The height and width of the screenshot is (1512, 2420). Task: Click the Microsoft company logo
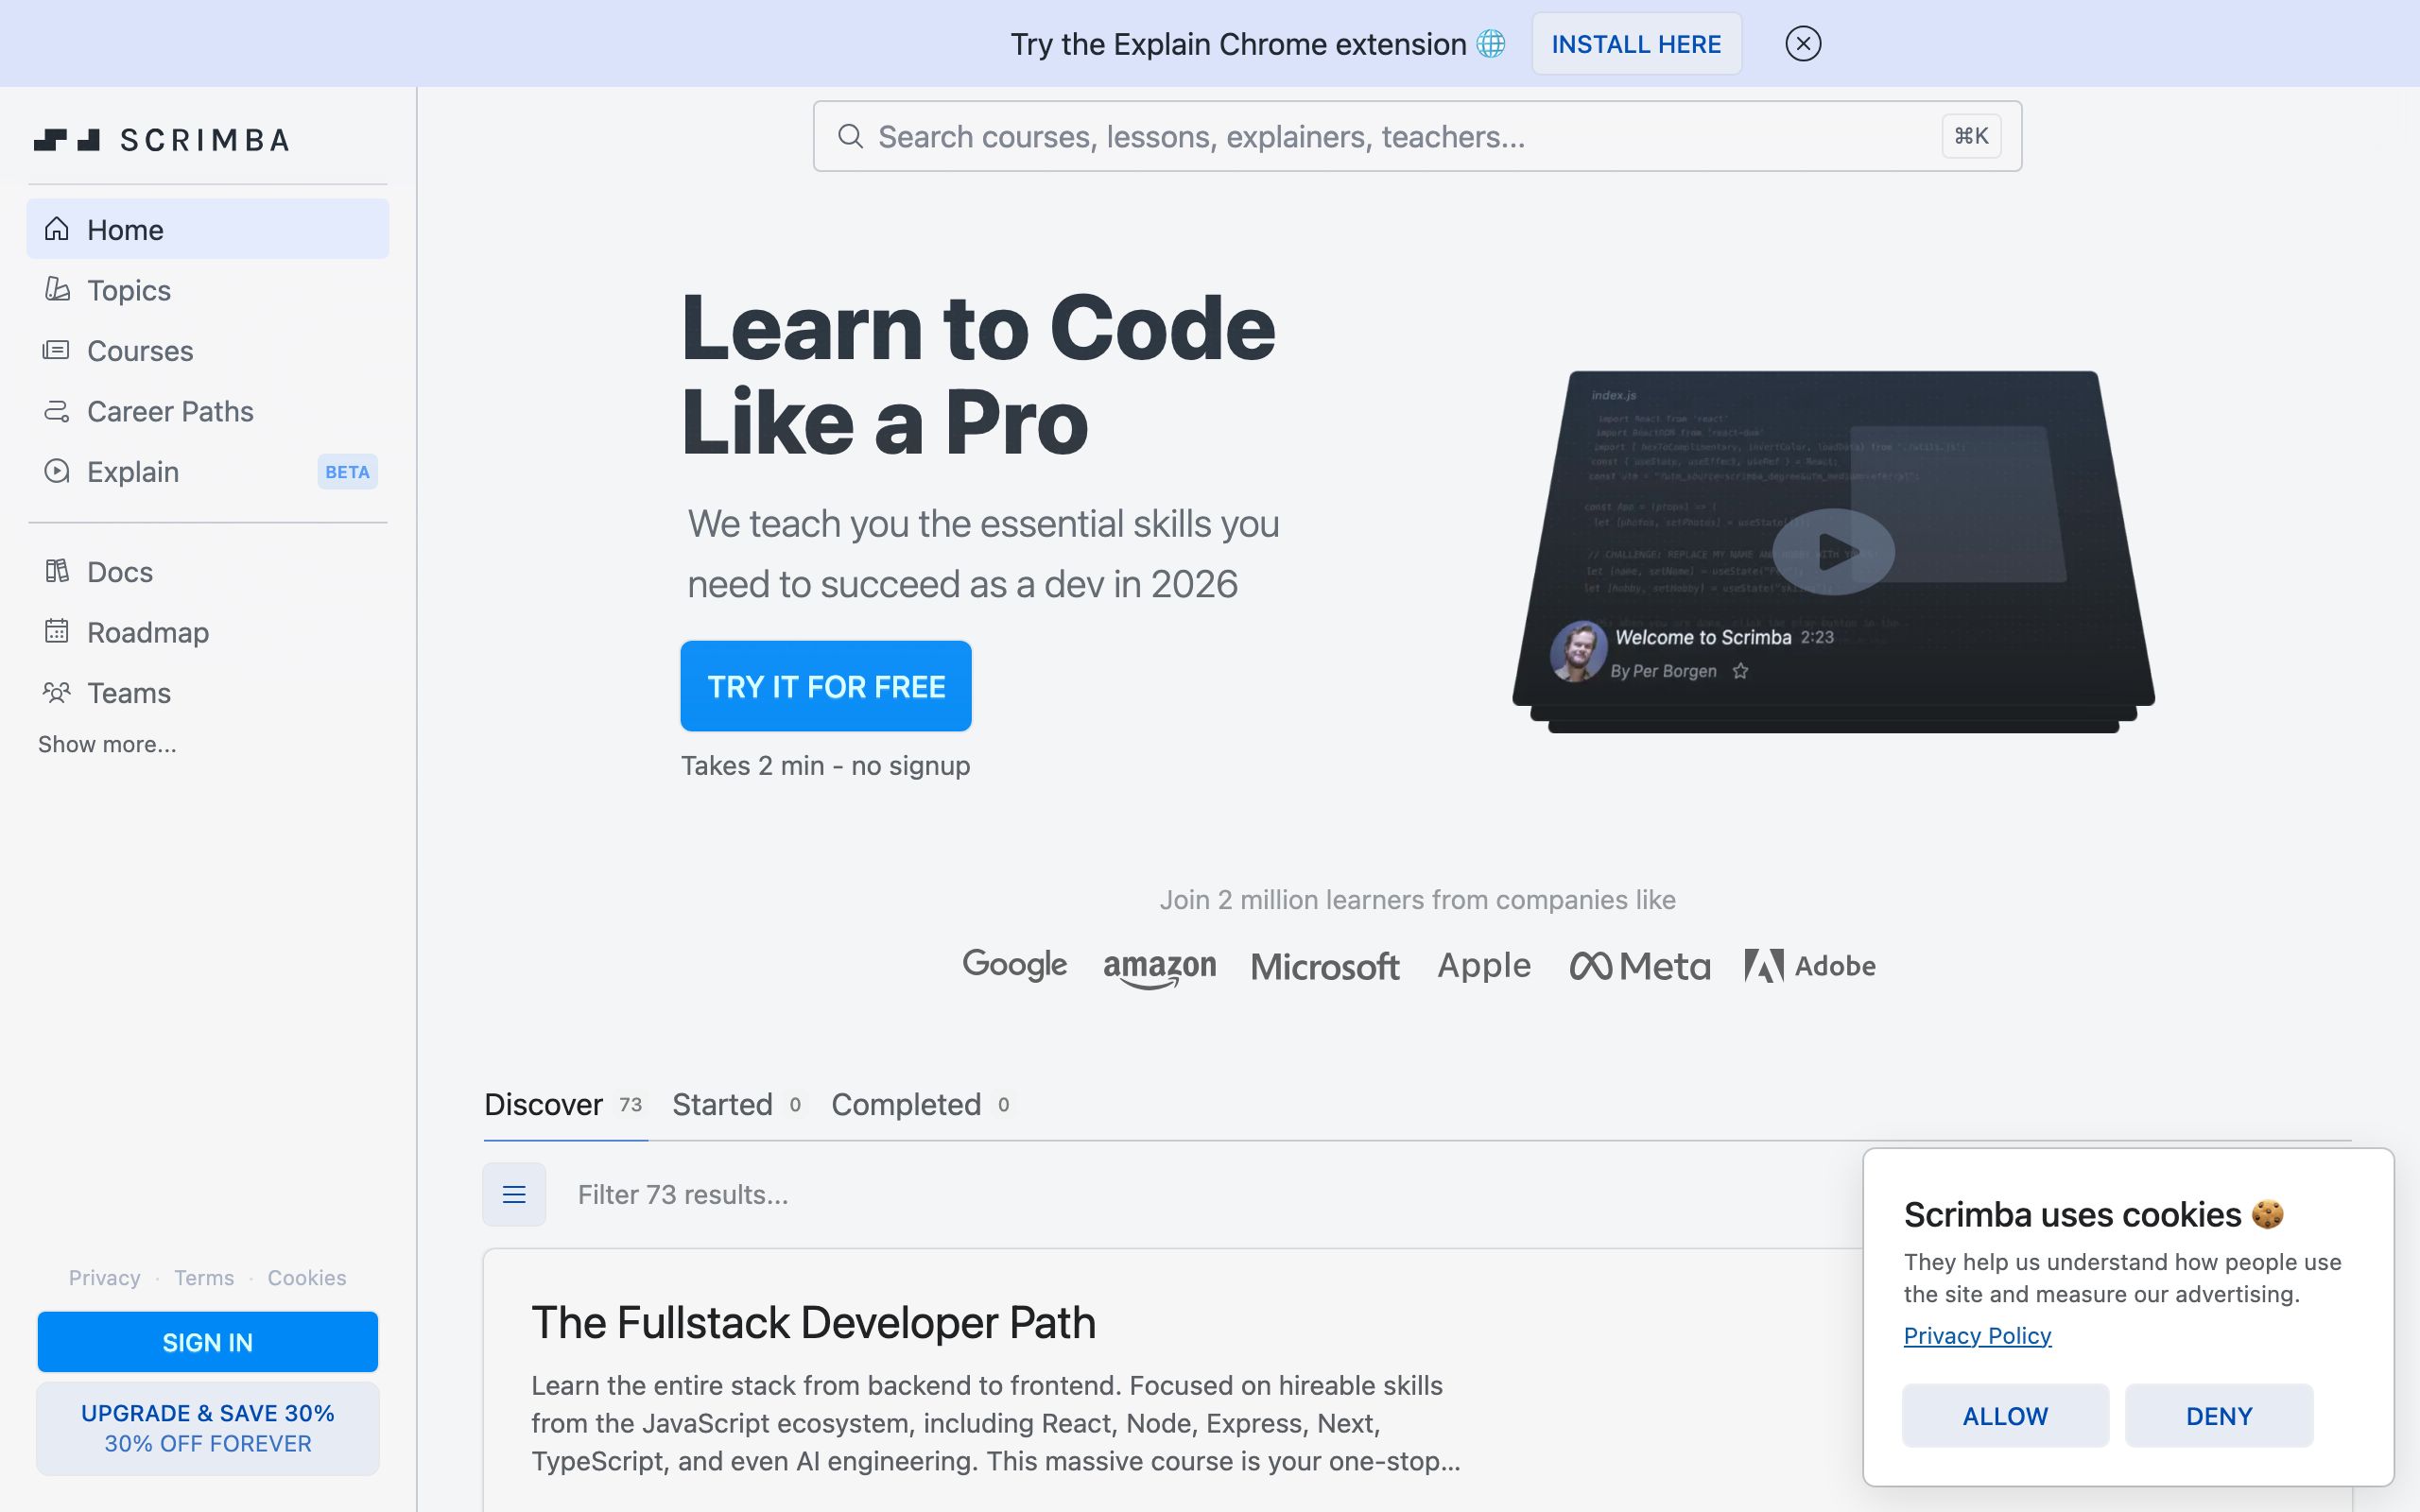1325,966
